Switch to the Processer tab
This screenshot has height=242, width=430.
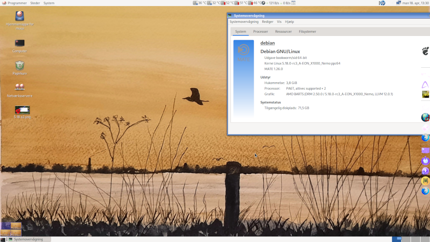pyautogui.click(x=260, y=32)
